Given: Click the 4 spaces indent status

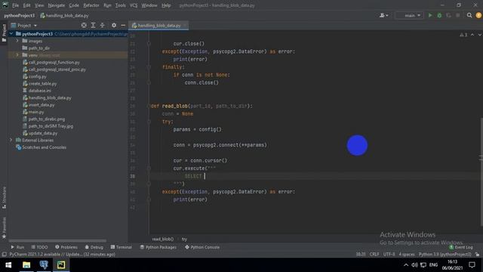Looking at the screenshot, I should click(407, 255).
